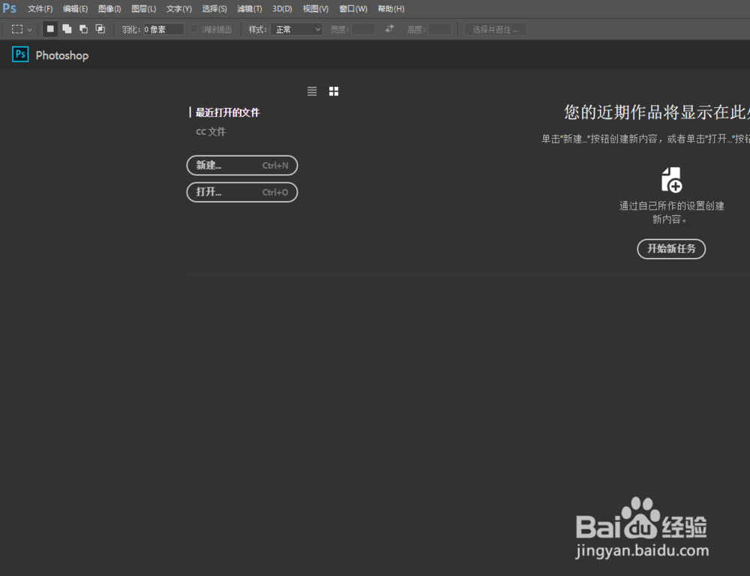The width and height of the screenshot is (750, 576).
Task: Open the 滤镜(T) menu
Action: click(250, 8)
